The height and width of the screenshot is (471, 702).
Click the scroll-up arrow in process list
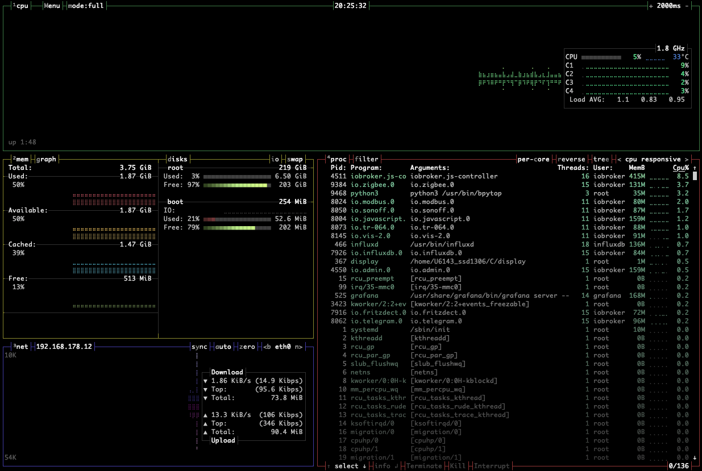point(695,168)
